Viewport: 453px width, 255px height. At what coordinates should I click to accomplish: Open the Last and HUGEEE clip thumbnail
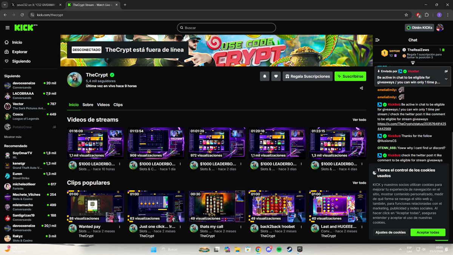[338, 206]
